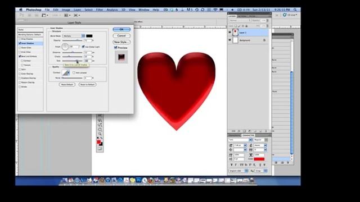Screen dimensions: 360x202
Task: Click the Opacity slider in Structure
Action: (73, 40)
